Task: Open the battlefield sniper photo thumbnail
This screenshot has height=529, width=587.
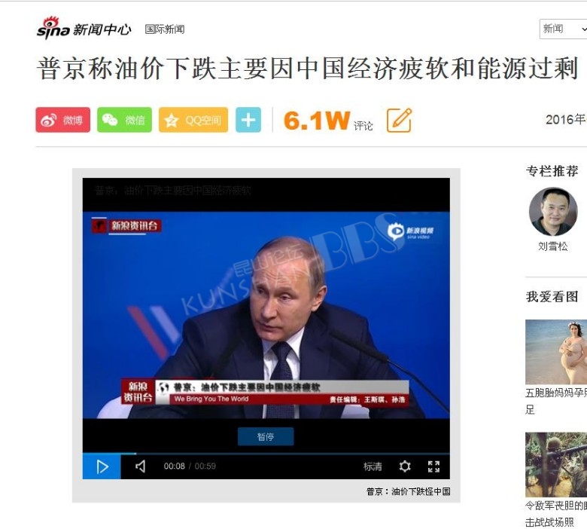Action: point(556,465)
